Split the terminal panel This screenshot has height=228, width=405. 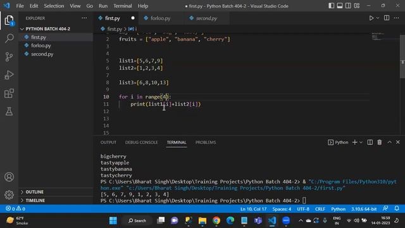coord(370,142)
